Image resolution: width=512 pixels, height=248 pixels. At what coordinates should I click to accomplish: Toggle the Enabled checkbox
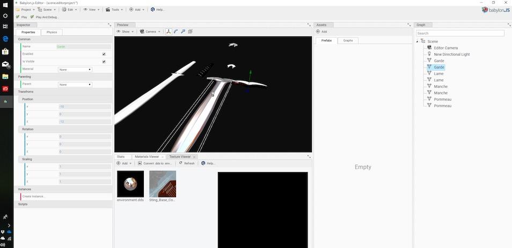[104, 54]
